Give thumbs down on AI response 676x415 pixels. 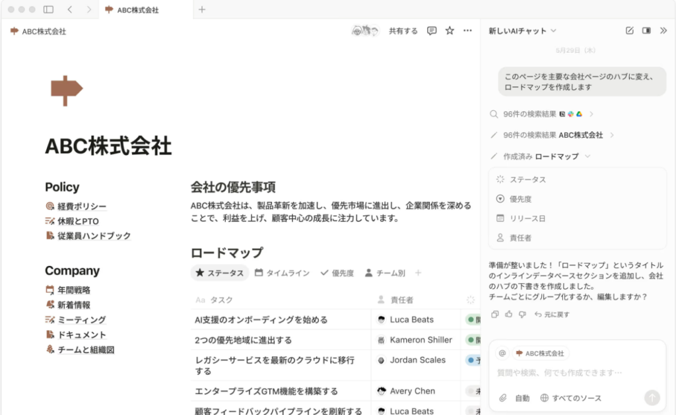(x=522, y=315)
